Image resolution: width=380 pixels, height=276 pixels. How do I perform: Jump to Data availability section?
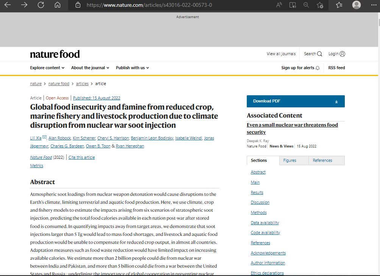coord(265,223)
